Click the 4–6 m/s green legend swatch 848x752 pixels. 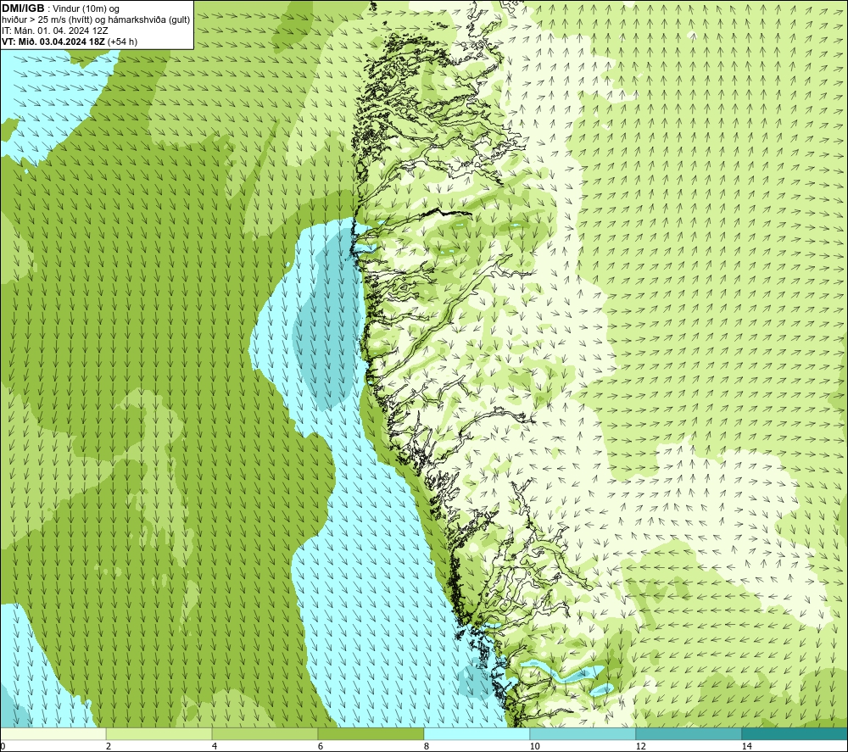(265, 733)
